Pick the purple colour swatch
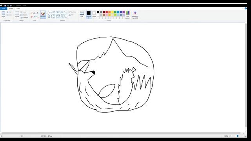Viewport: 251px width, 141px height. (124, 12)
